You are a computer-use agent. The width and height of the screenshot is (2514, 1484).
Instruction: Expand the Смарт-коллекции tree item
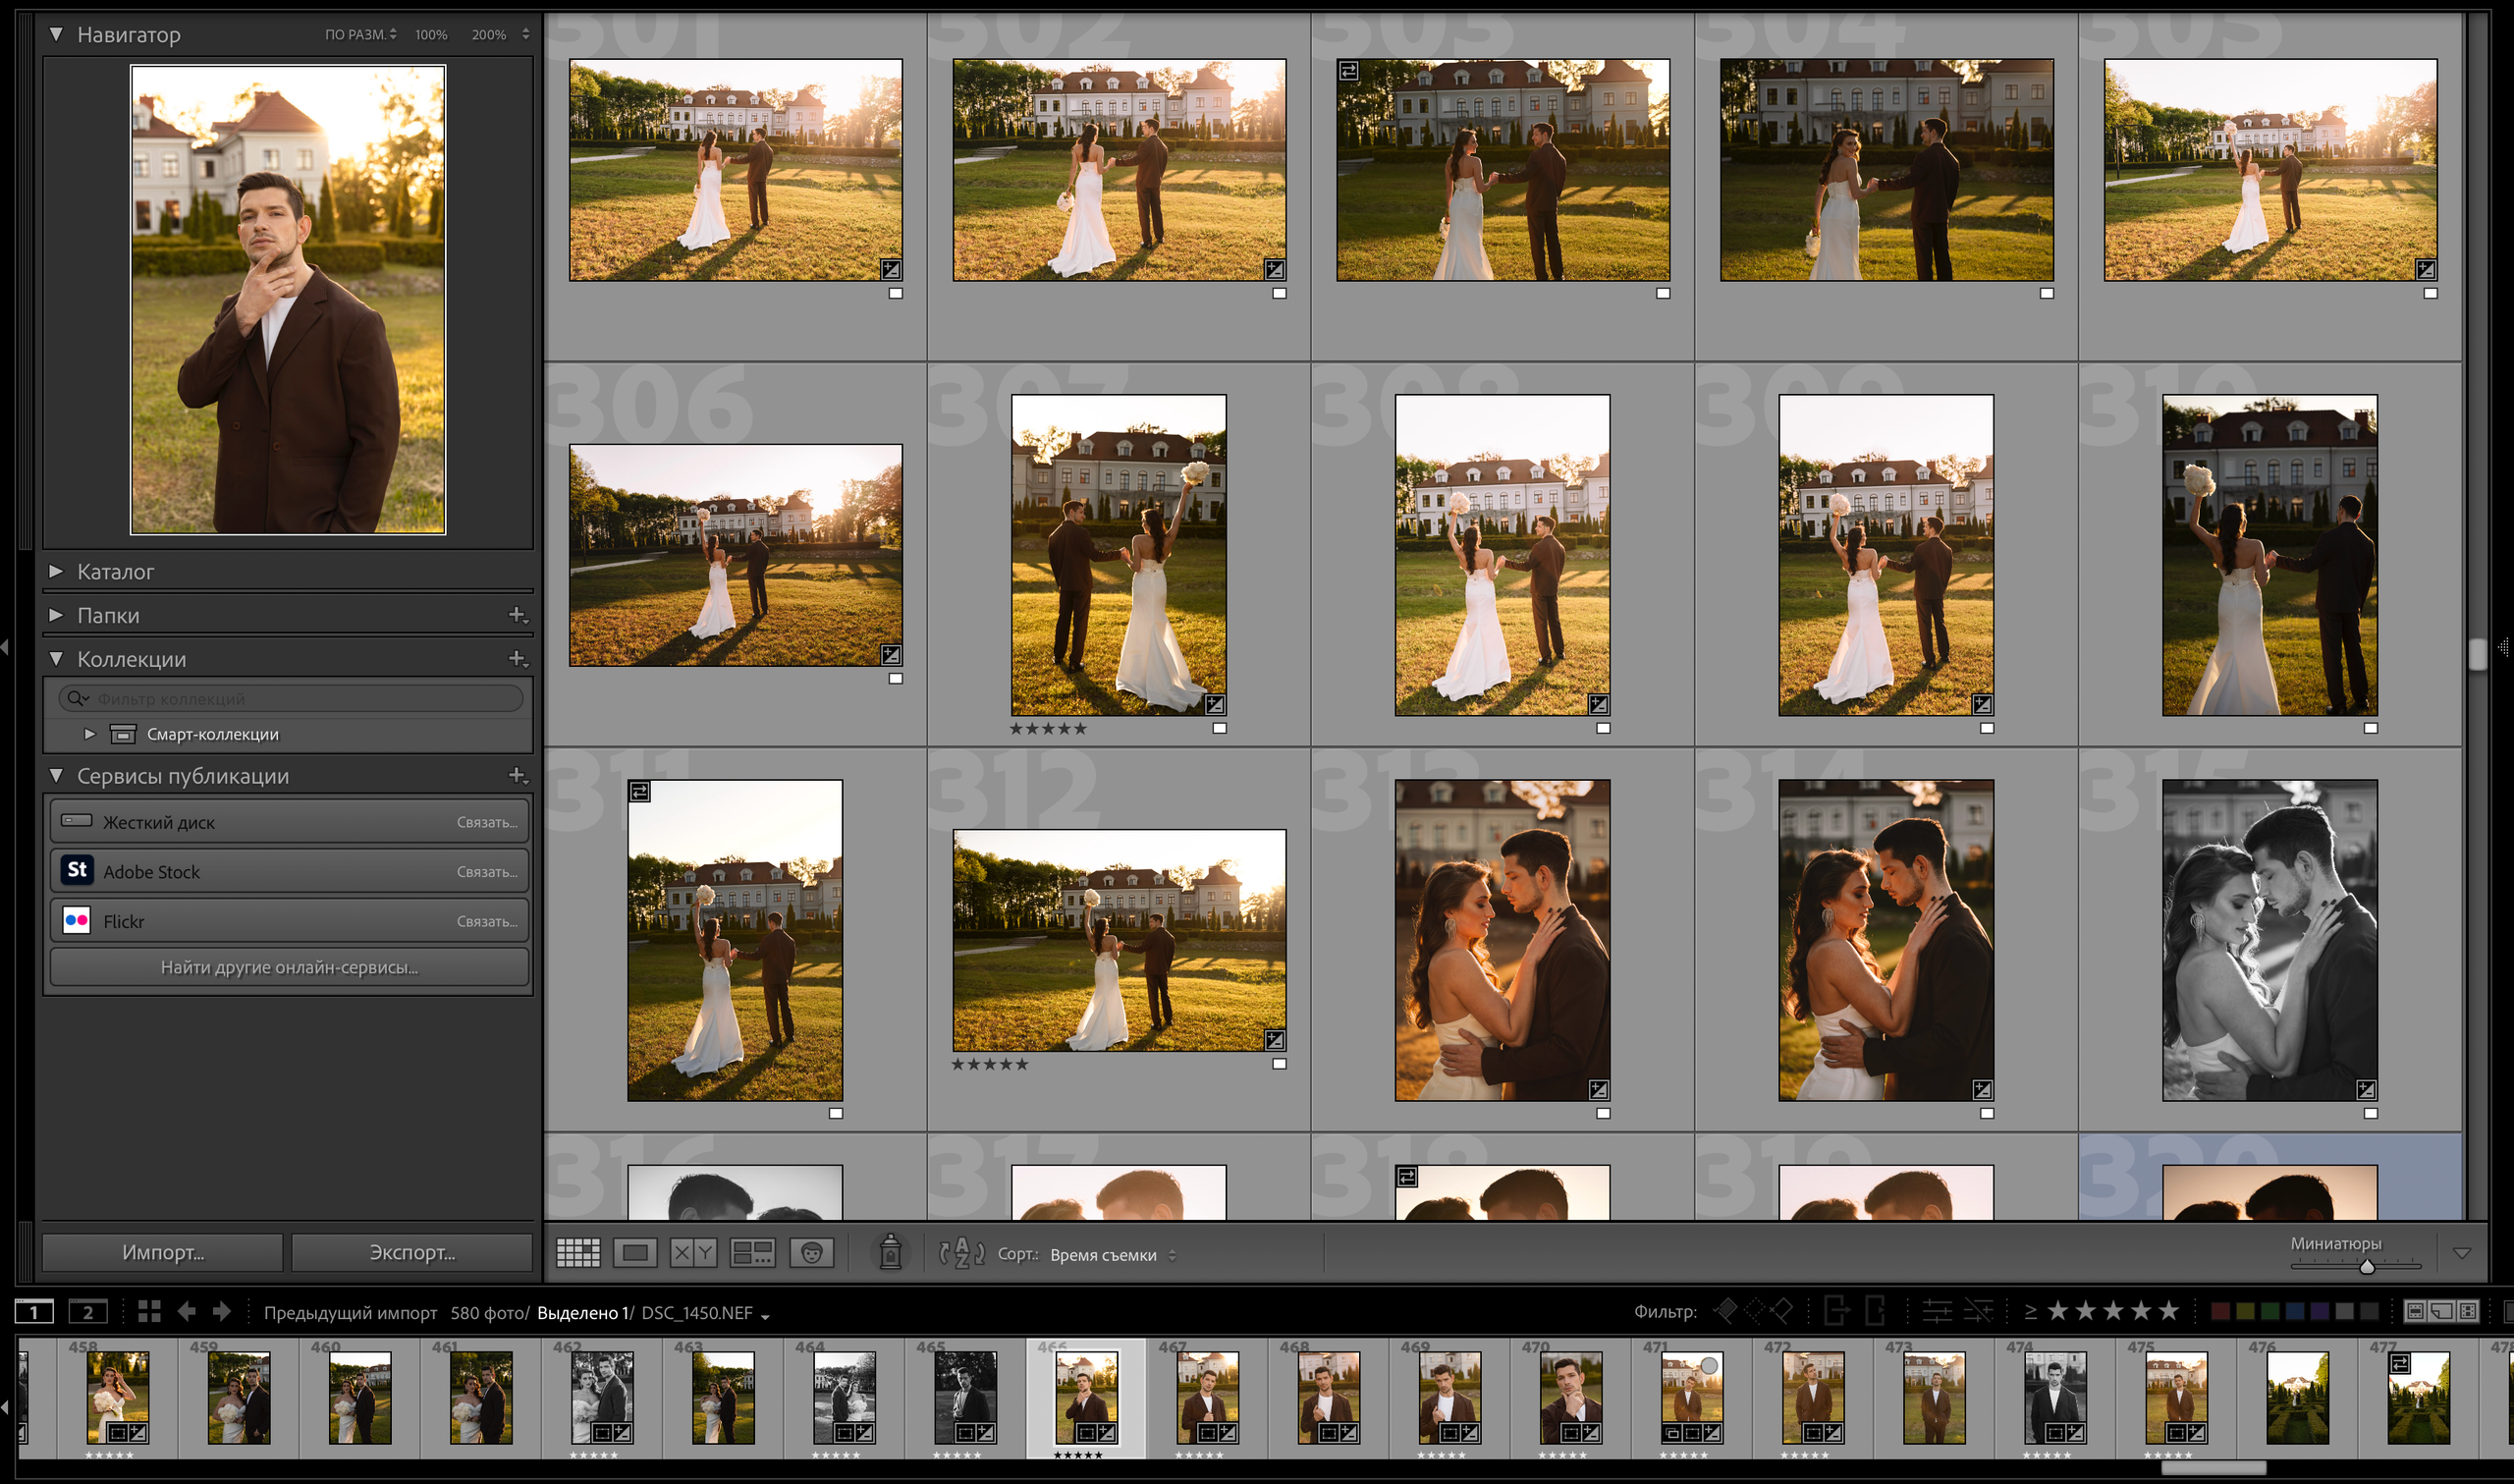90,734
